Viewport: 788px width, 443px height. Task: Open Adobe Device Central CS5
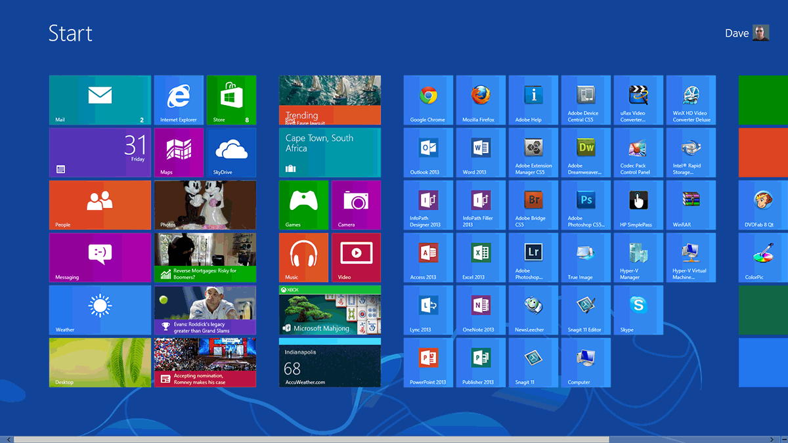[586, 100]
